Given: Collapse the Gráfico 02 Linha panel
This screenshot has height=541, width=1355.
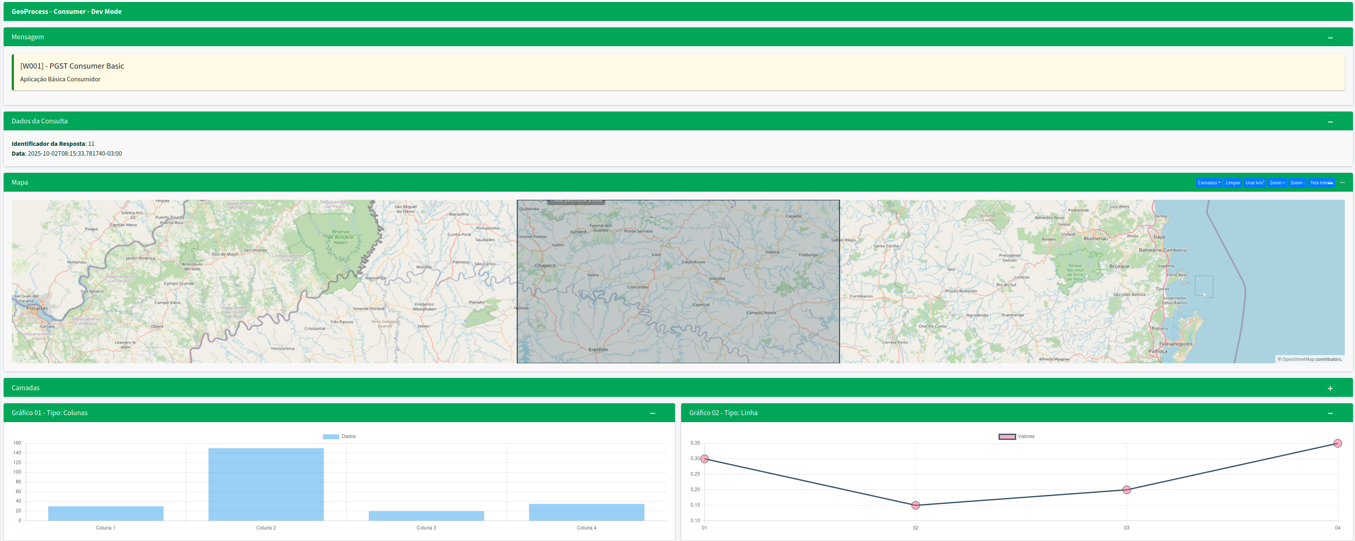Looking at the screenshot, I should click(x=1330, y=413).
